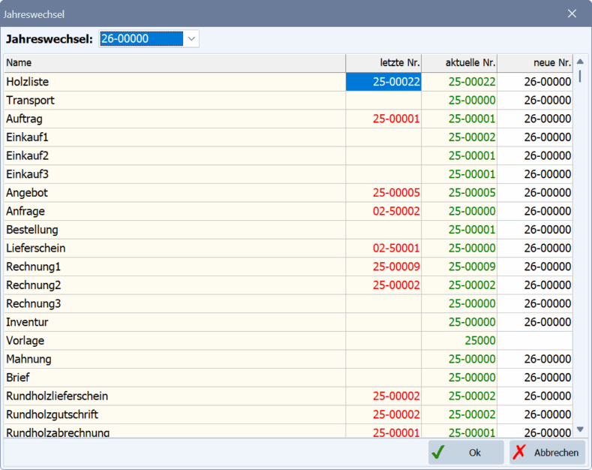Close the Jahreswechsel dialog window
The image size is (592, 470).
tap(572, 14)
